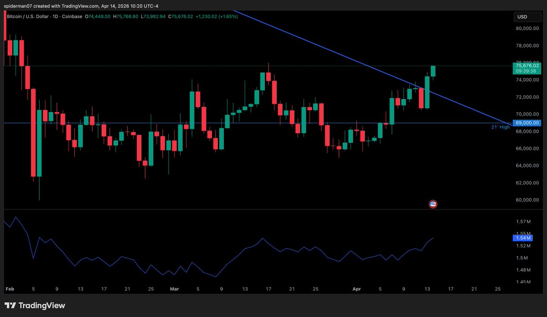Click the "21' High" text annotation
This screenshot has width=547, height=317.
click(x=501, y=127)
